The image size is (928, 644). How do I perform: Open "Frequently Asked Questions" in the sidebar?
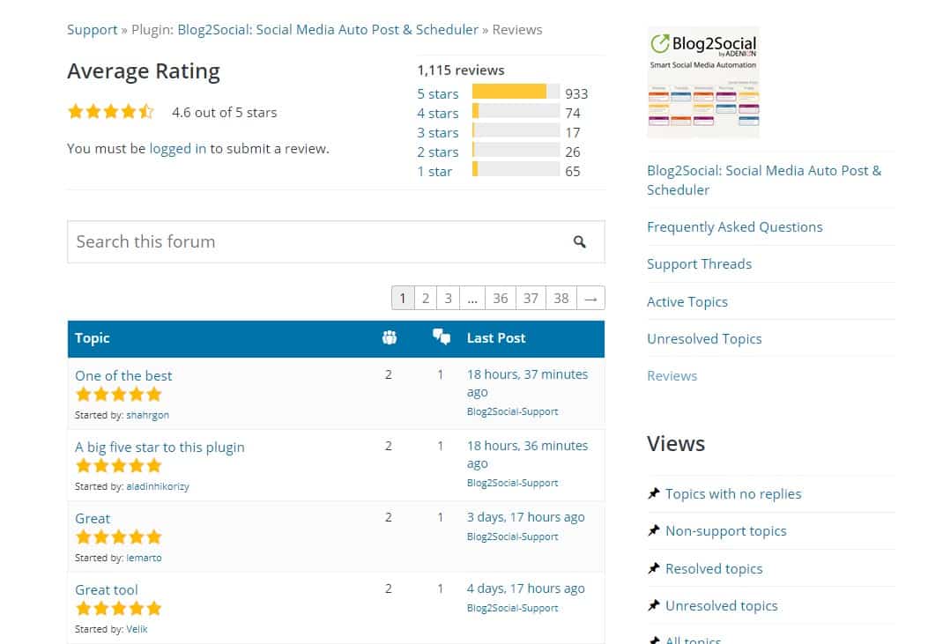735,226
